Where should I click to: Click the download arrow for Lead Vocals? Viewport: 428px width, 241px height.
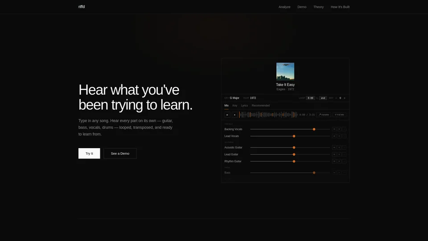point(344,136)
